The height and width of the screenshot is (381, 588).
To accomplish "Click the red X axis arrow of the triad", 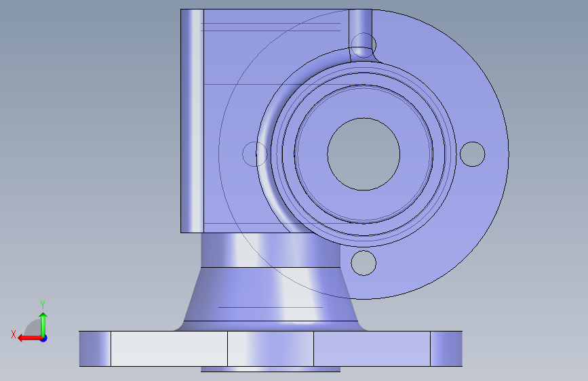I will [29, 338].
